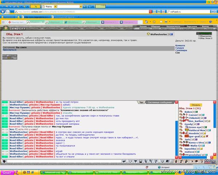Click sender Мистер Пушкин in "спасибо" message
The image size is (218, 175).
click(x=20, y=113)
